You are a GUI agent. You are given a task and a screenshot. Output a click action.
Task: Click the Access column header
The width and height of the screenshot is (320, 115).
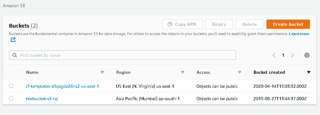pyautogui.click(x=203, y=72)
